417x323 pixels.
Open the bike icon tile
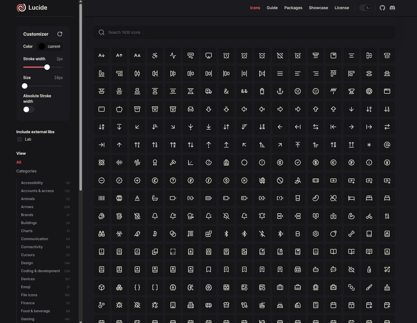click(x=369, y=216)
